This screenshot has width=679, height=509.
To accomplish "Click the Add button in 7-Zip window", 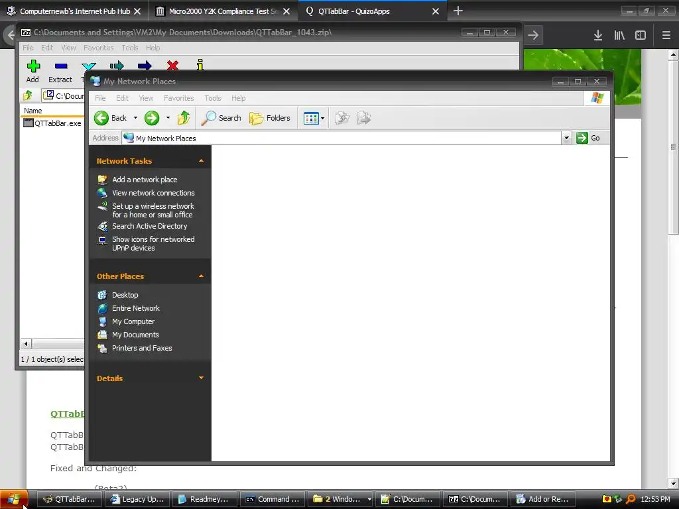I will point(33,72).
